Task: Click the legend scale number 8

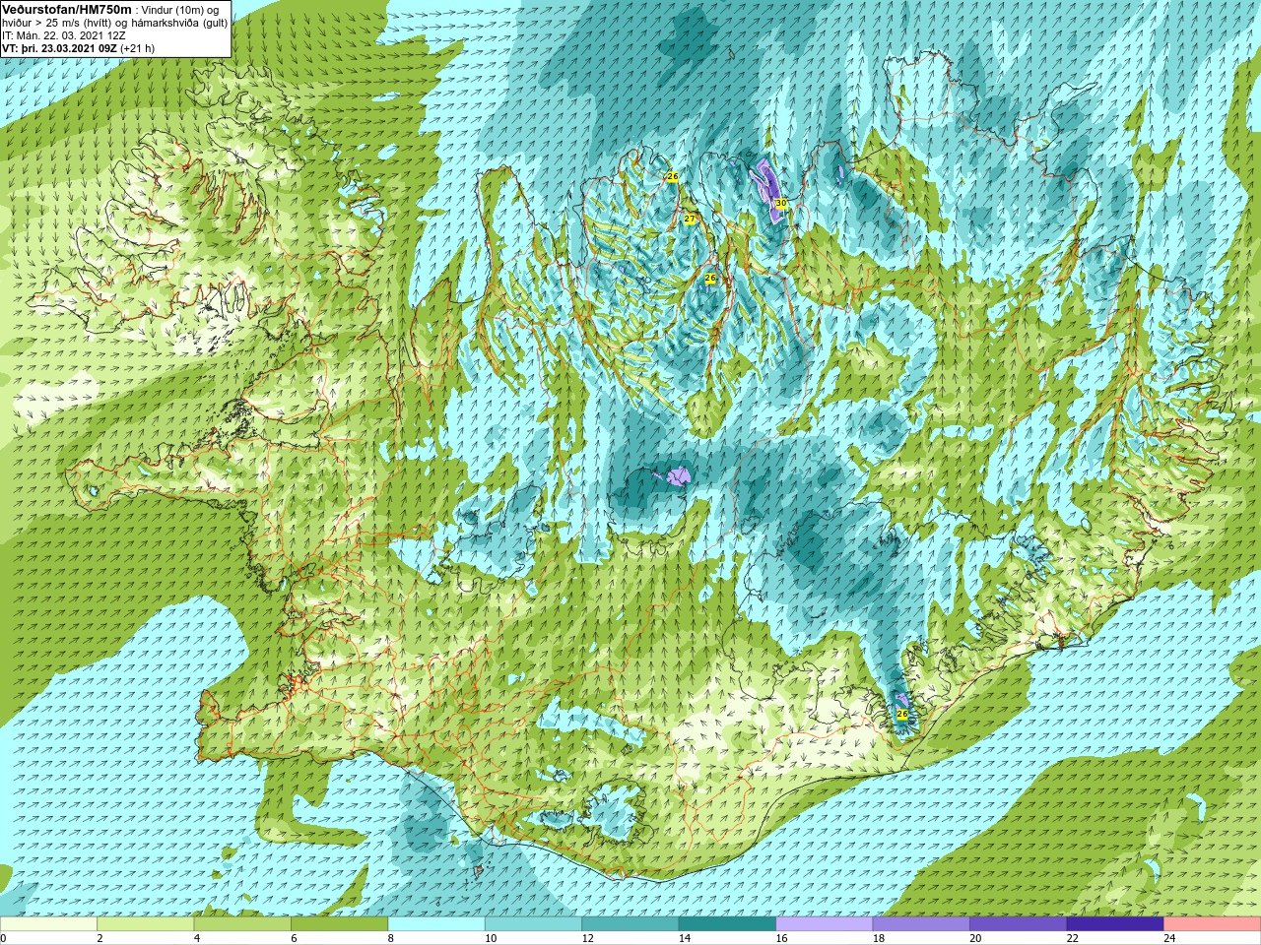Action: coord(391,938)
